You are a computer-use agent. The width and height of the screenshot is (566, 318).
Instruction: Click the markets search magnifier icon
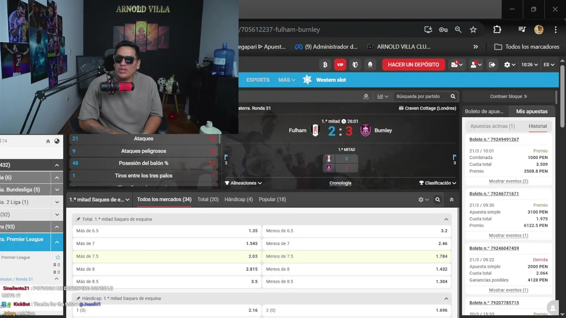coord(437,200)
